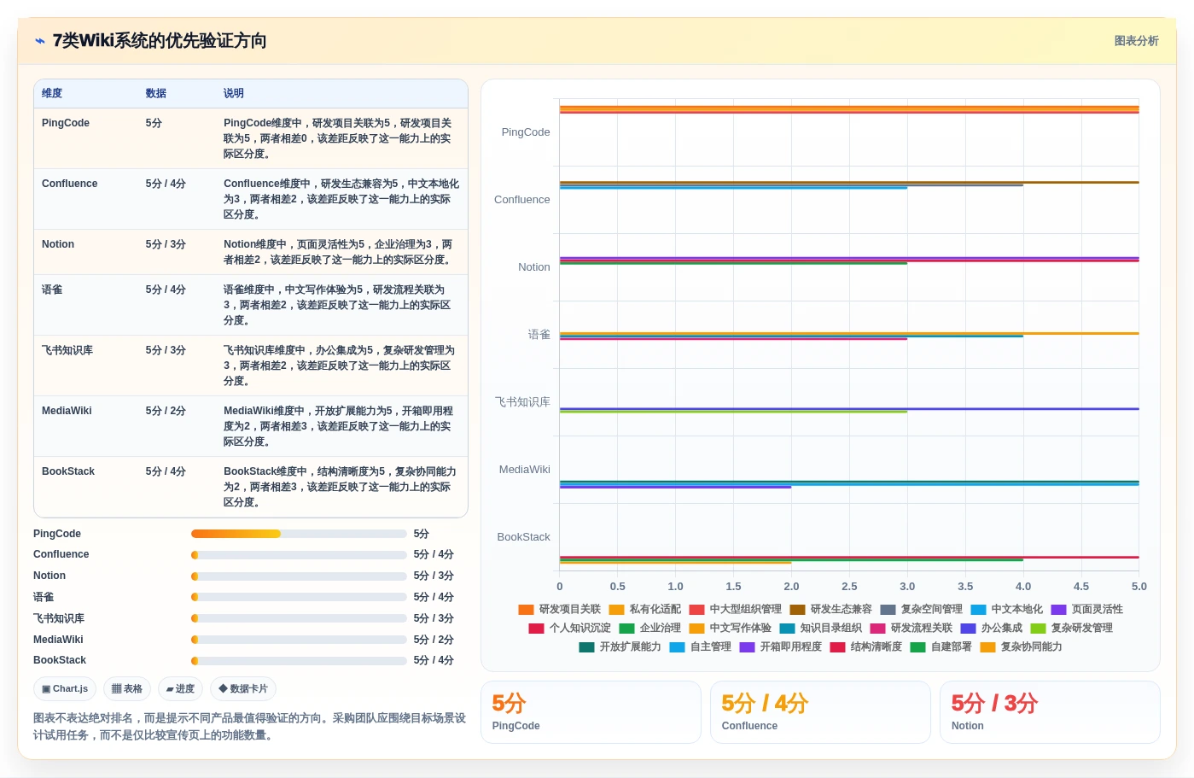
Task: Click the BookStack progress bar
Action: tap(299, 661)
